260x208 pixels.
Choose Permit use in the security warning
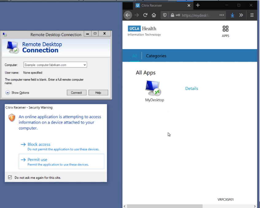coord(61,161)
